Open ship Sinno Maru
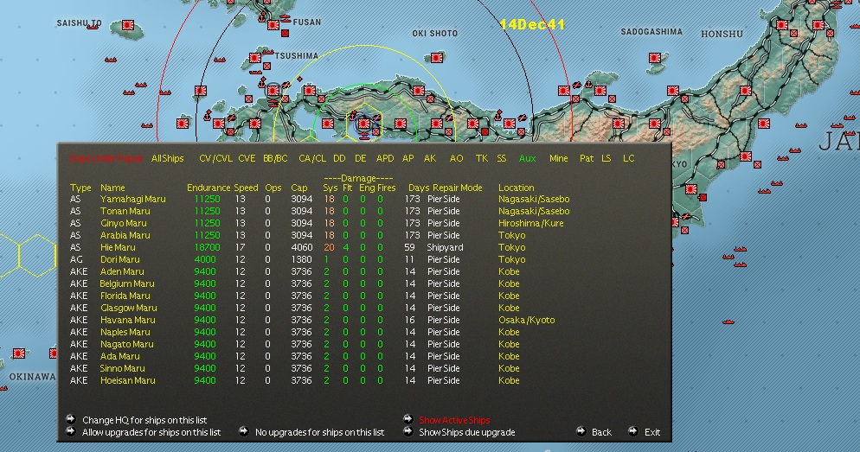 click(122, 368)
